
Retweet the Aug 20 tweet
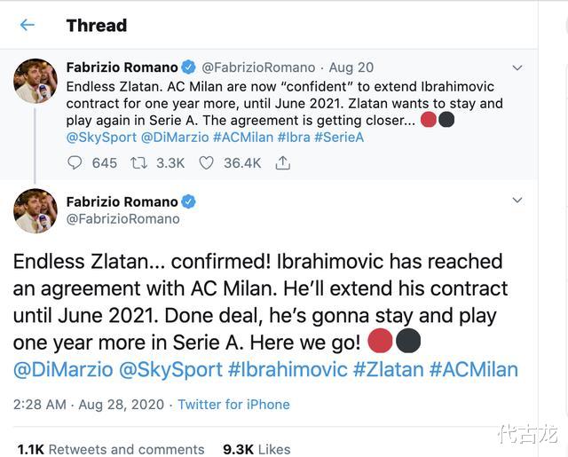tap(140, 162)
